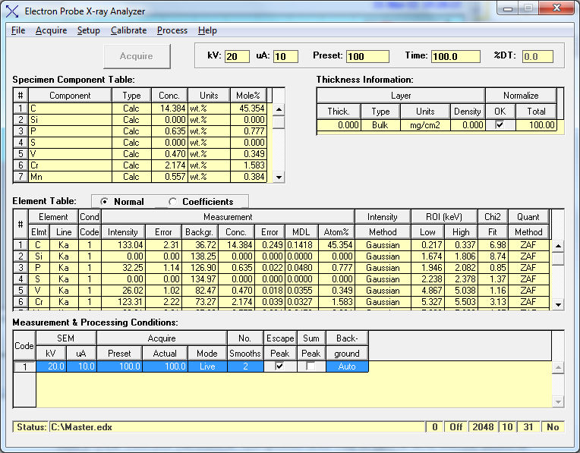Toggle the Normalize OK checkbox
Image resolution: width=580 pixels, height=453 pixels.
pyautogui.click(x=500, y=124)
